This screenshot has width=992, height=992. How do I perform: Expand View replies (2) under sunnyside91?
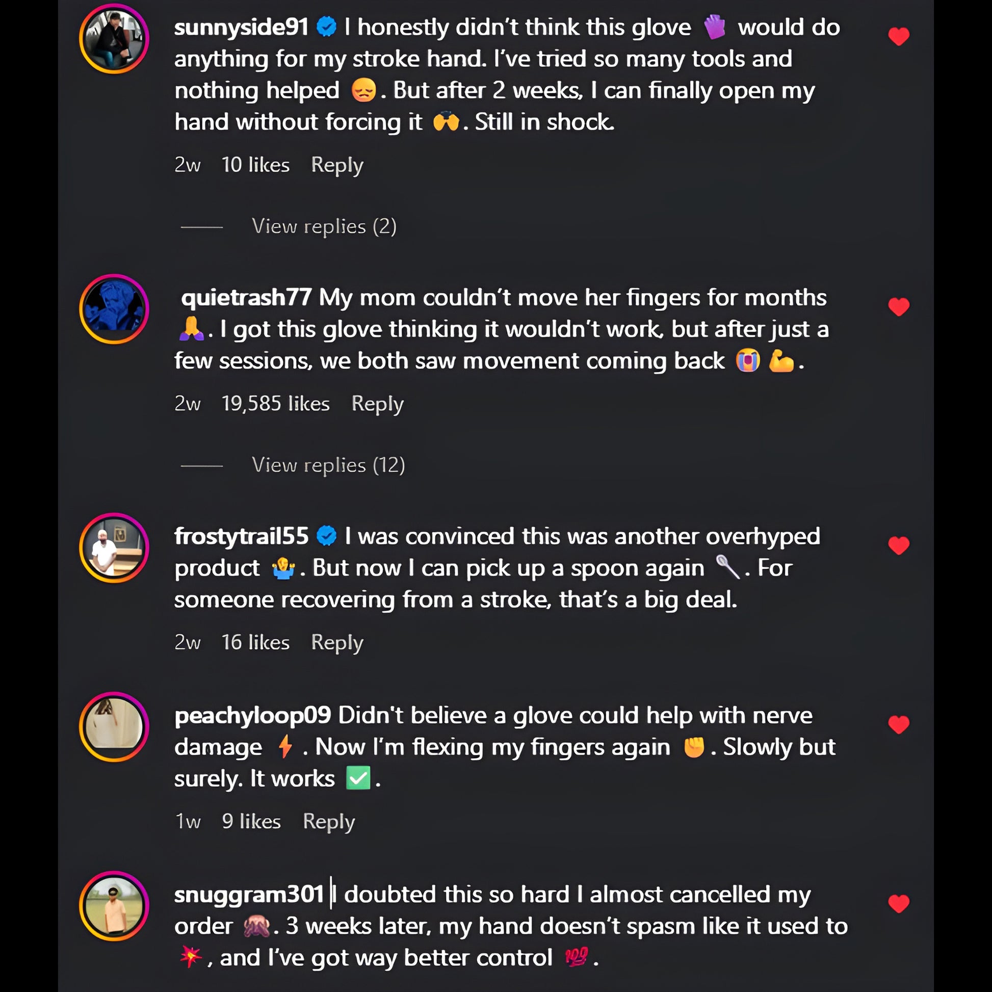tap(324, 226)
